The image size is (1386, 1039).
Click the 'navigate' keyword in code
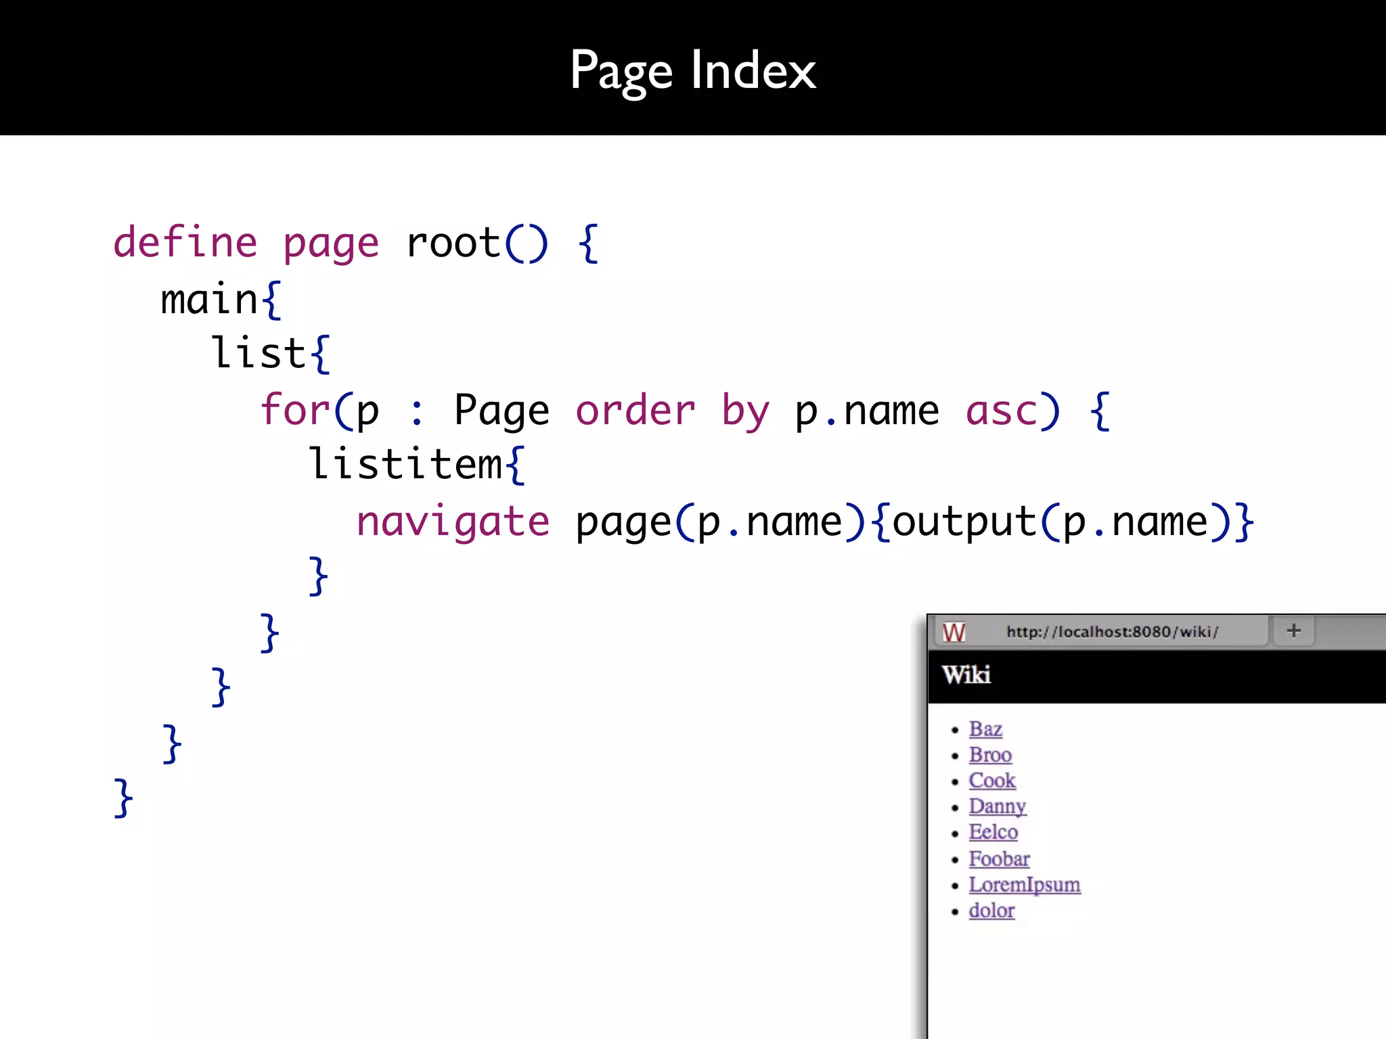coord(453,522)
